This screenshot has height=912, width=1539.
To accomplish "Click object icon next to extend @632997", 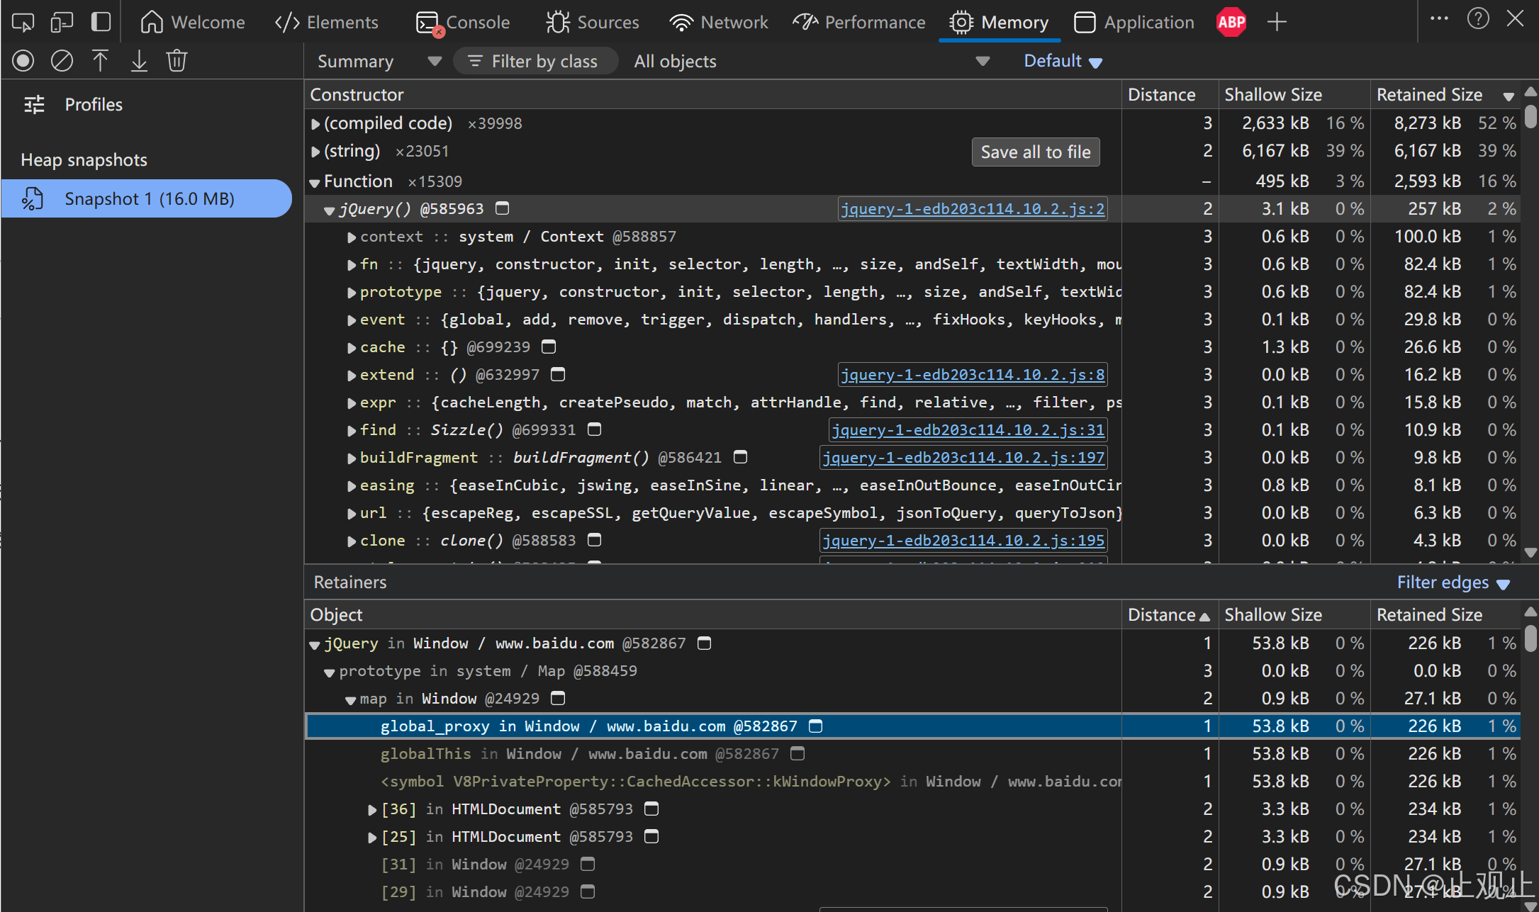I will pos(558,374).
